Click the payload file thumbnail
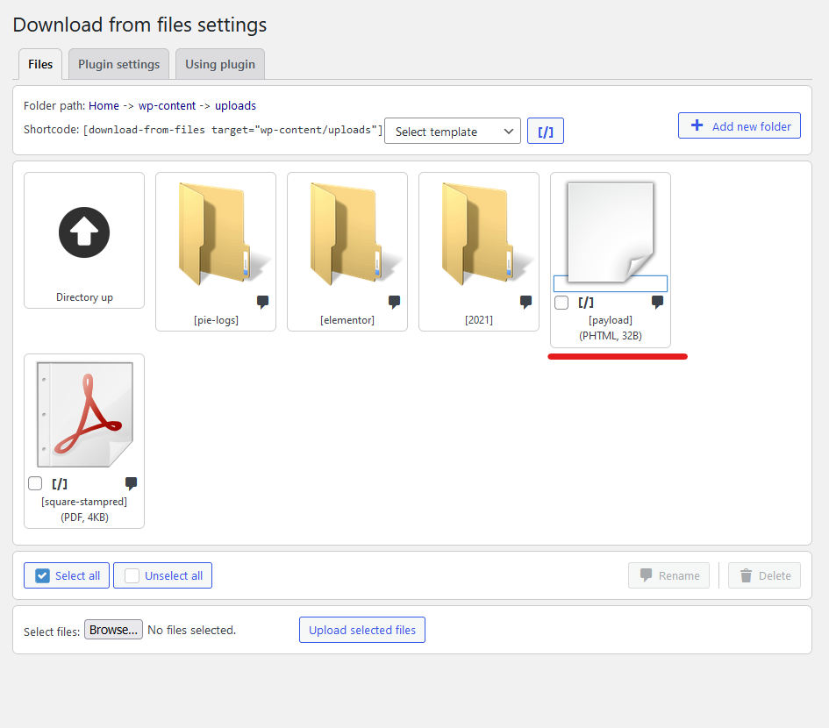The image size is (829, 728). pyautogui.click(x=611, y=231)
